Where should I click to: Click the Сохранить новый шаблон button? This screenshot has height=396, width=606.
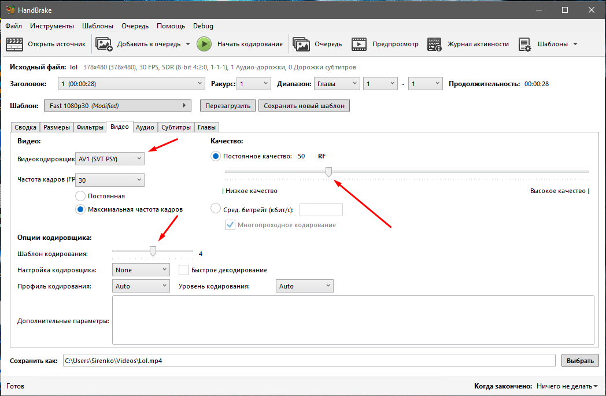[304, 105]
